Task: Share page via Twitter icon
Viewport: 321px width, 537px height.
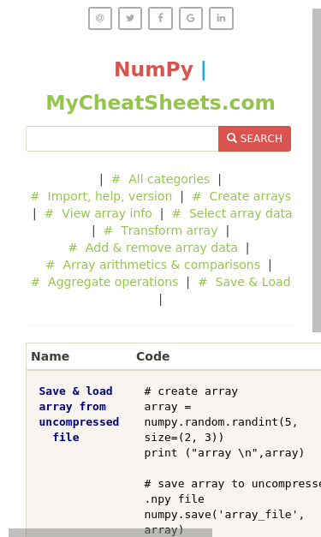Action: (x=130, y=18)
